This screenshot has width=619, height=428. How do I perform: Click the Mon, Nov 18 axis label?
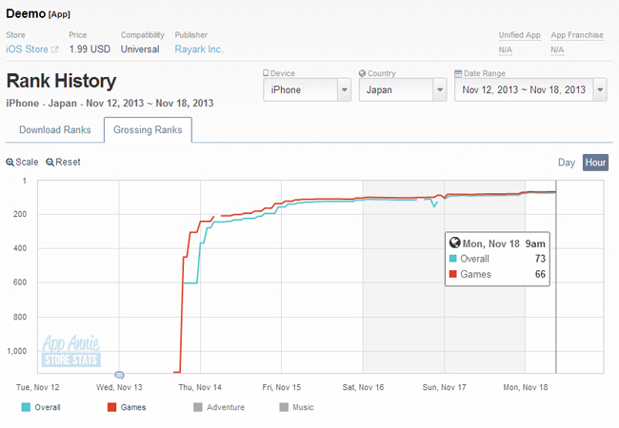coord(526,387)
